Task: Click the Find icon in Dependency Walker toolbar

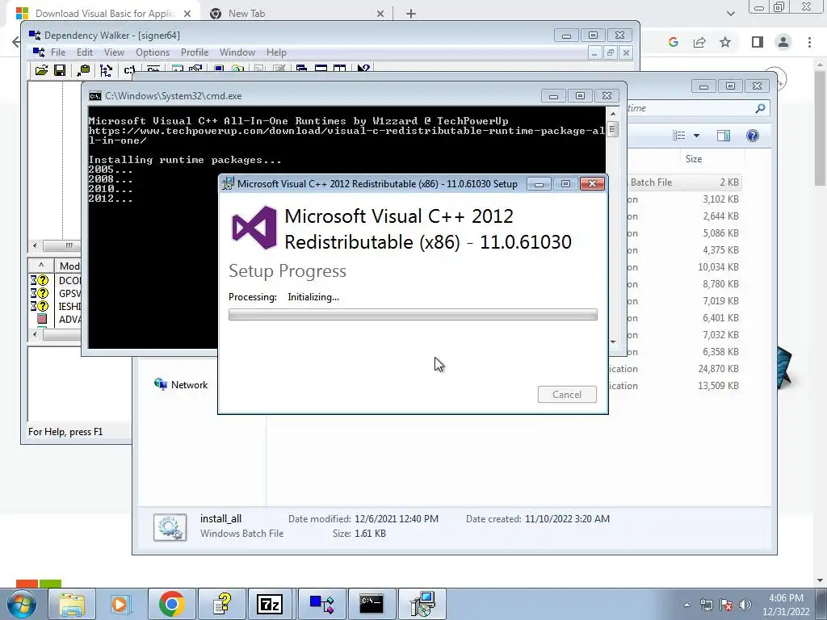Action: 83,70
